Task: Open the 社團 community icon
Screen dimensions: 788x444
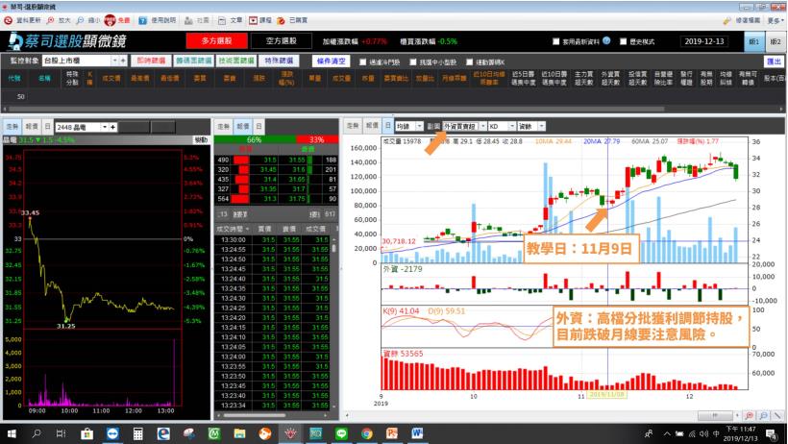Action: click(188, 20)
